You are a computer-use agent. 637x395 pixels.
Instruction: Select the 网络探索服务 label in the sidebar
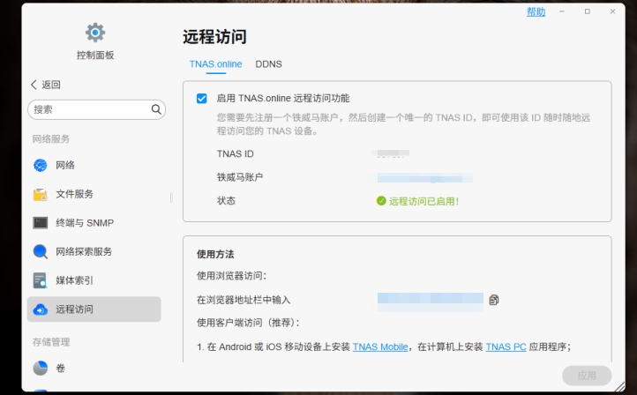click(84, 251)
